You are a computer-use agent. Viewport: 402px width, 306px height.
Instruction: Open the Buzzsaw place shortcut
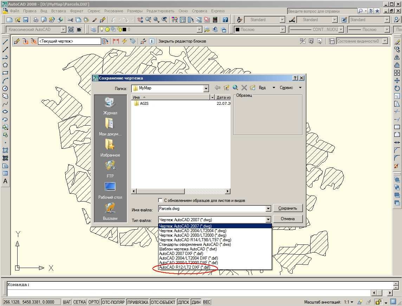coord(110,211)
